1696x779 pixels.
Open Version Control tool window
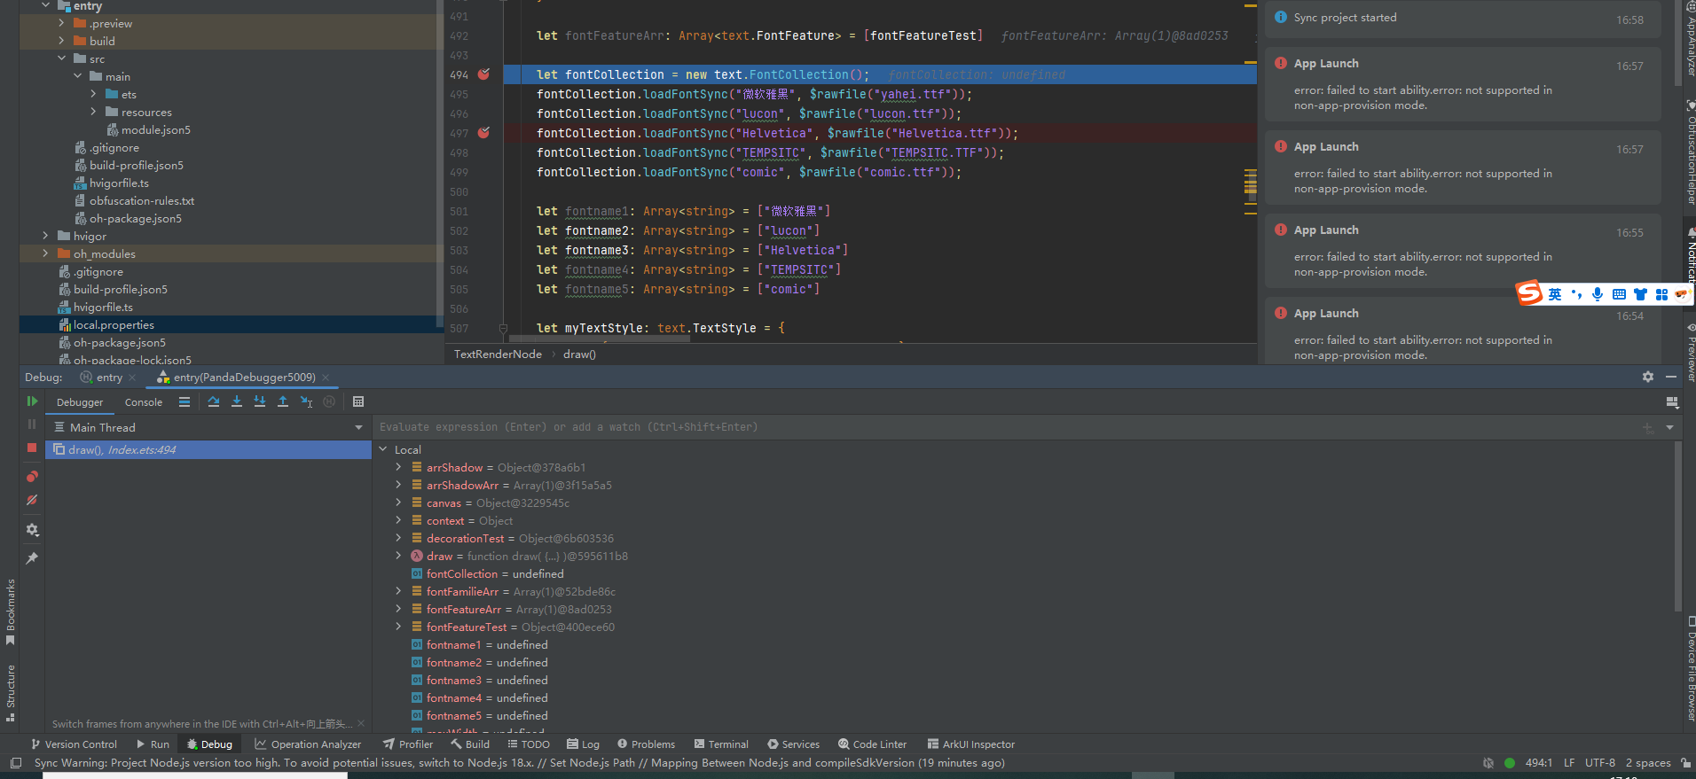[74, 744]
